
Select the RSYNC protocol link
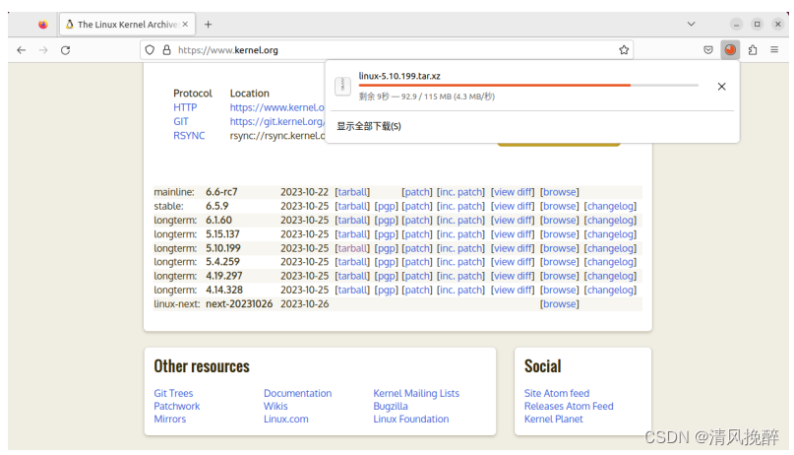189,136
